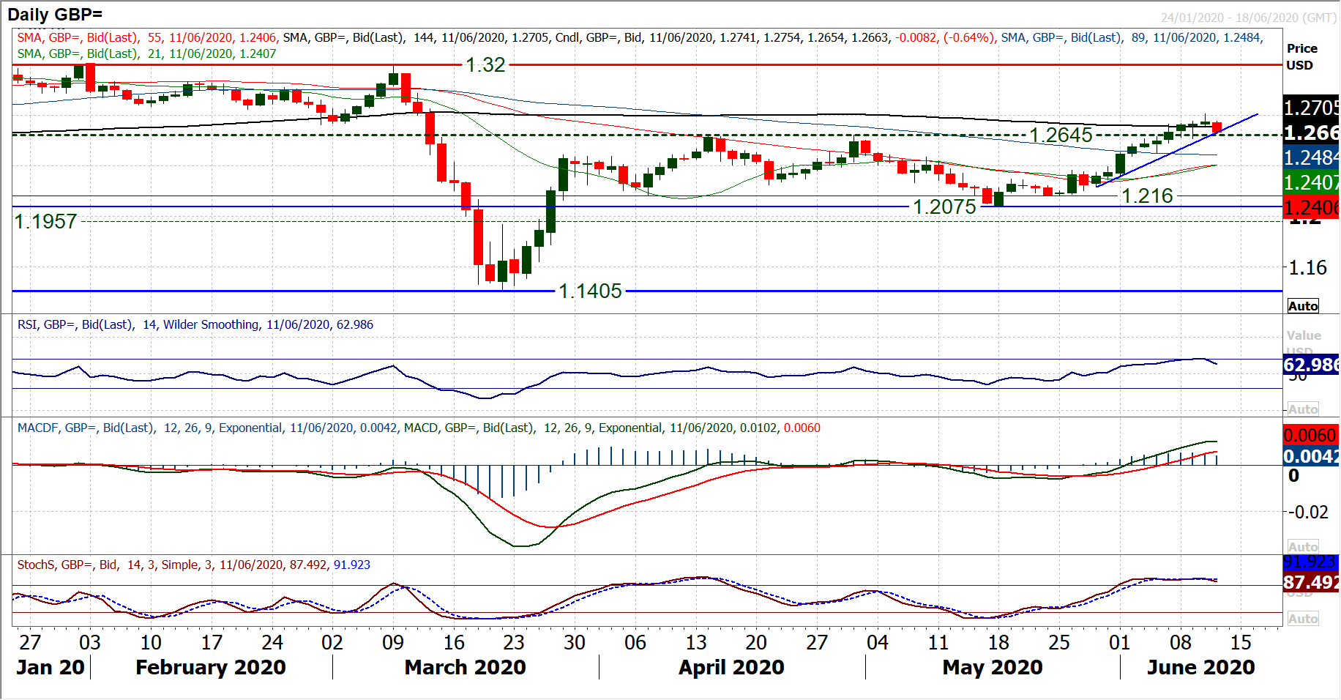Click the 1.2645 dashed level label

1061,135
